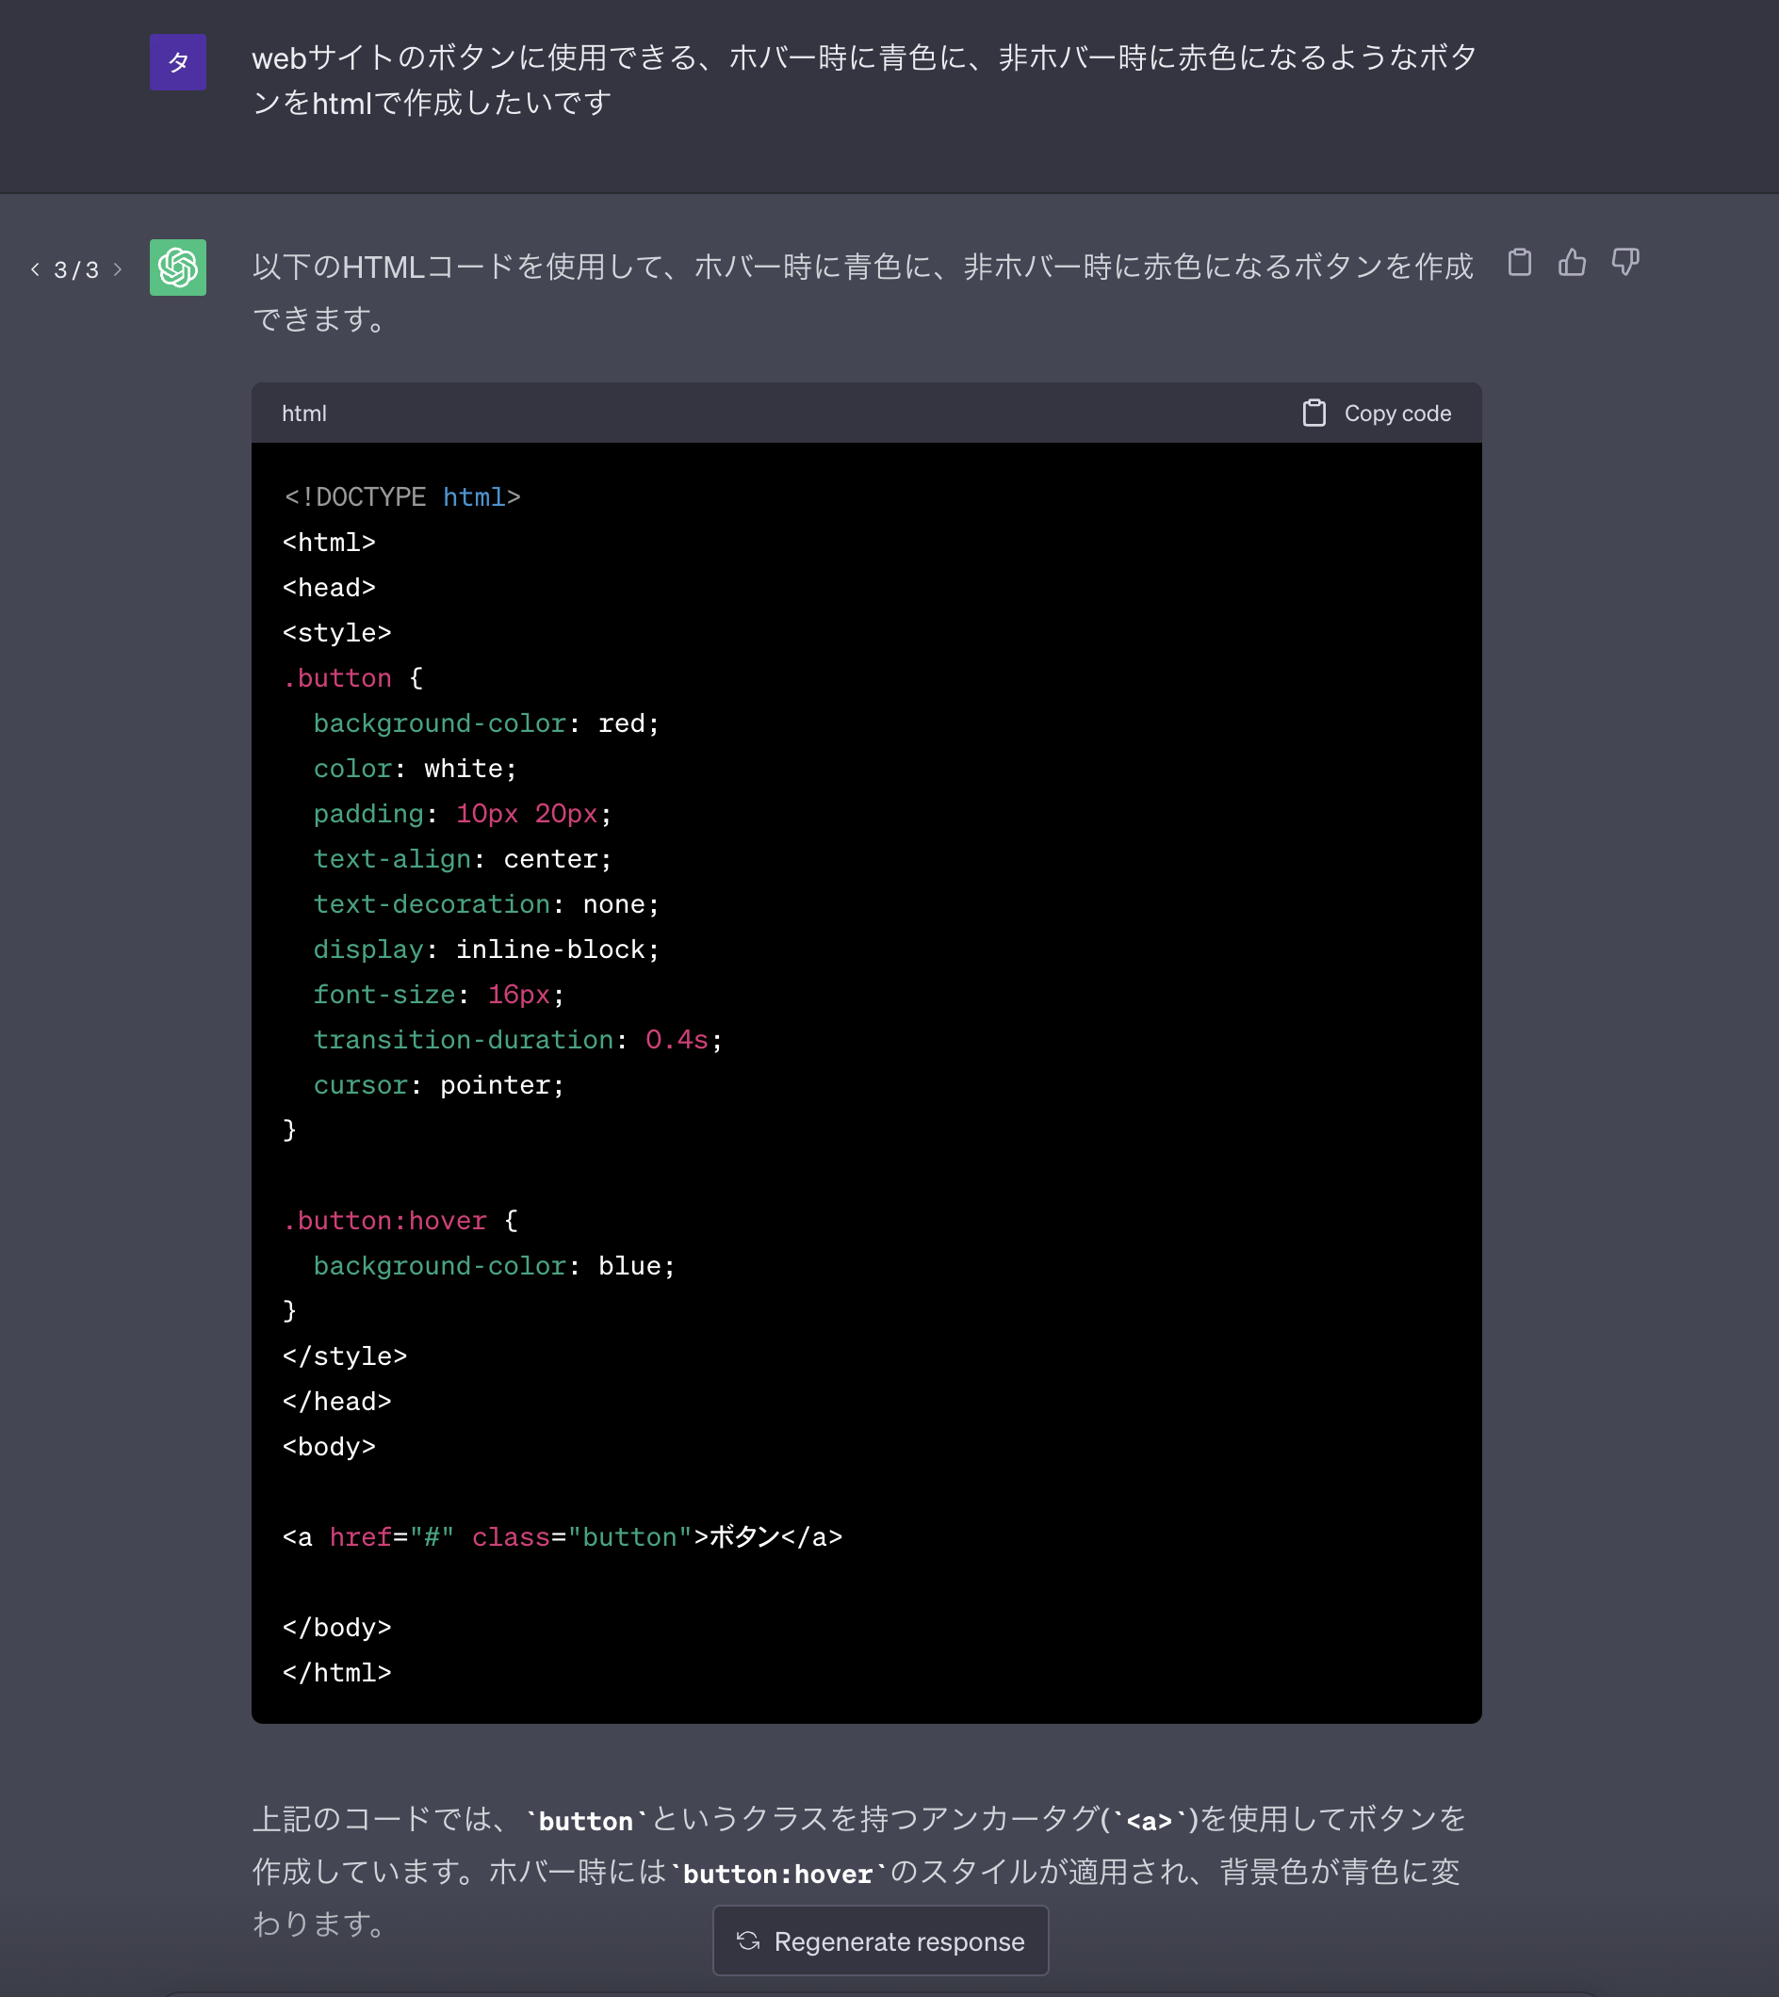Click the 3 / 3 response counter
The width and height of the screenshot is (1779, 1997).
point(76,269)
